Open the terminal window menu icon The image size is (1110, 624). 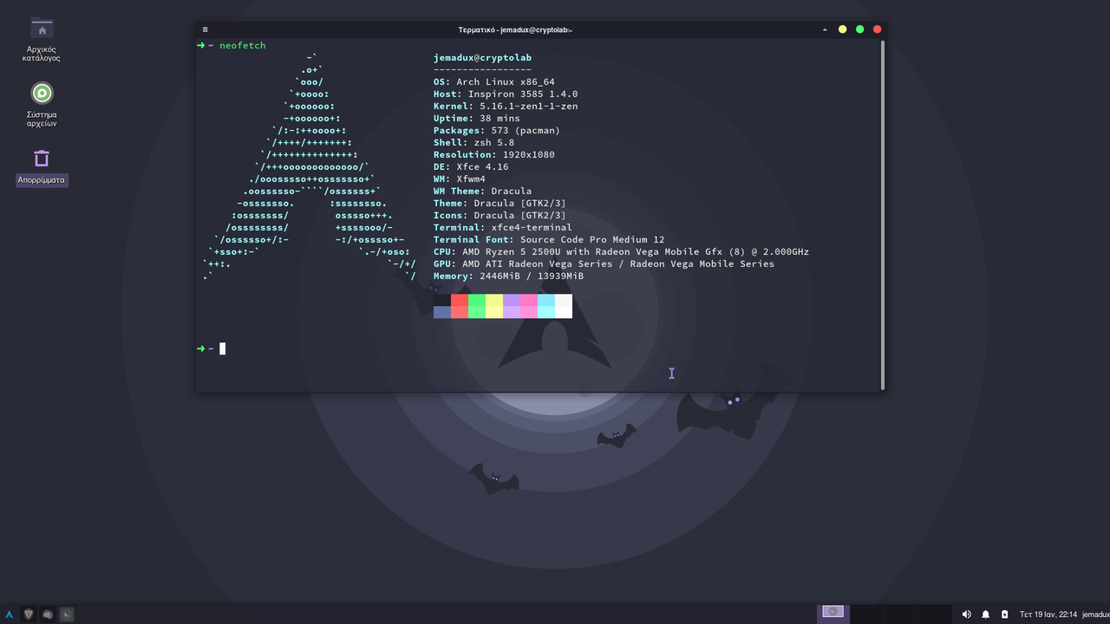tap(205, 29)
